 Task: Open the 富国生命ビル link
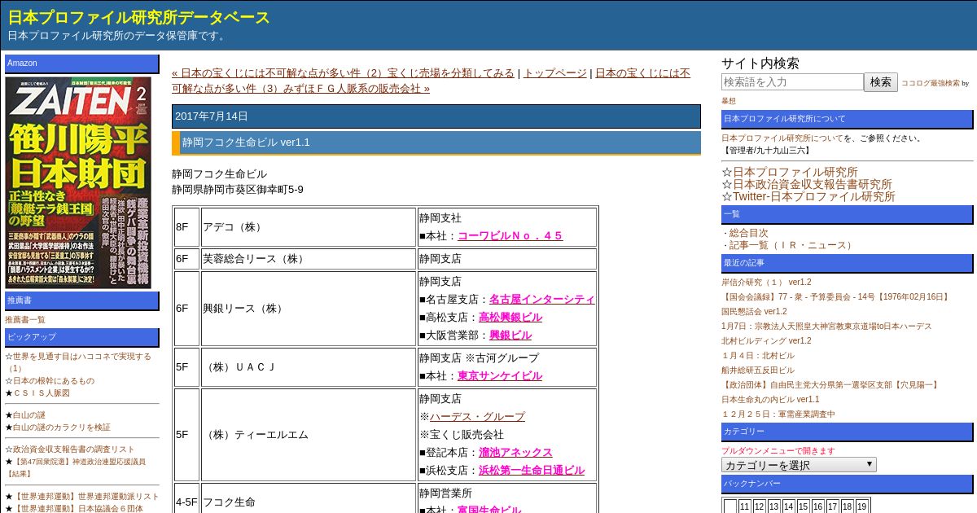coord(489,511)
